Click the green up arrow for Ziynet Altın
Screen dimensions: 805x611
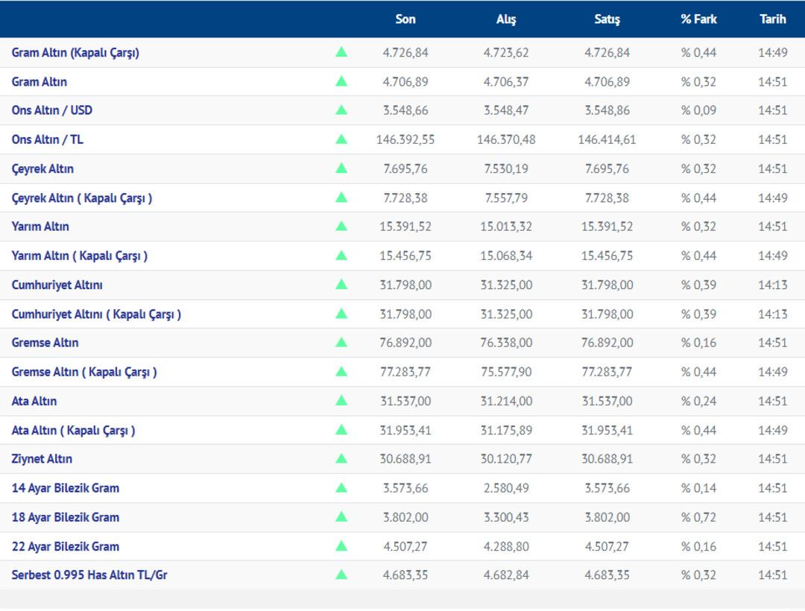pos(341,459)
